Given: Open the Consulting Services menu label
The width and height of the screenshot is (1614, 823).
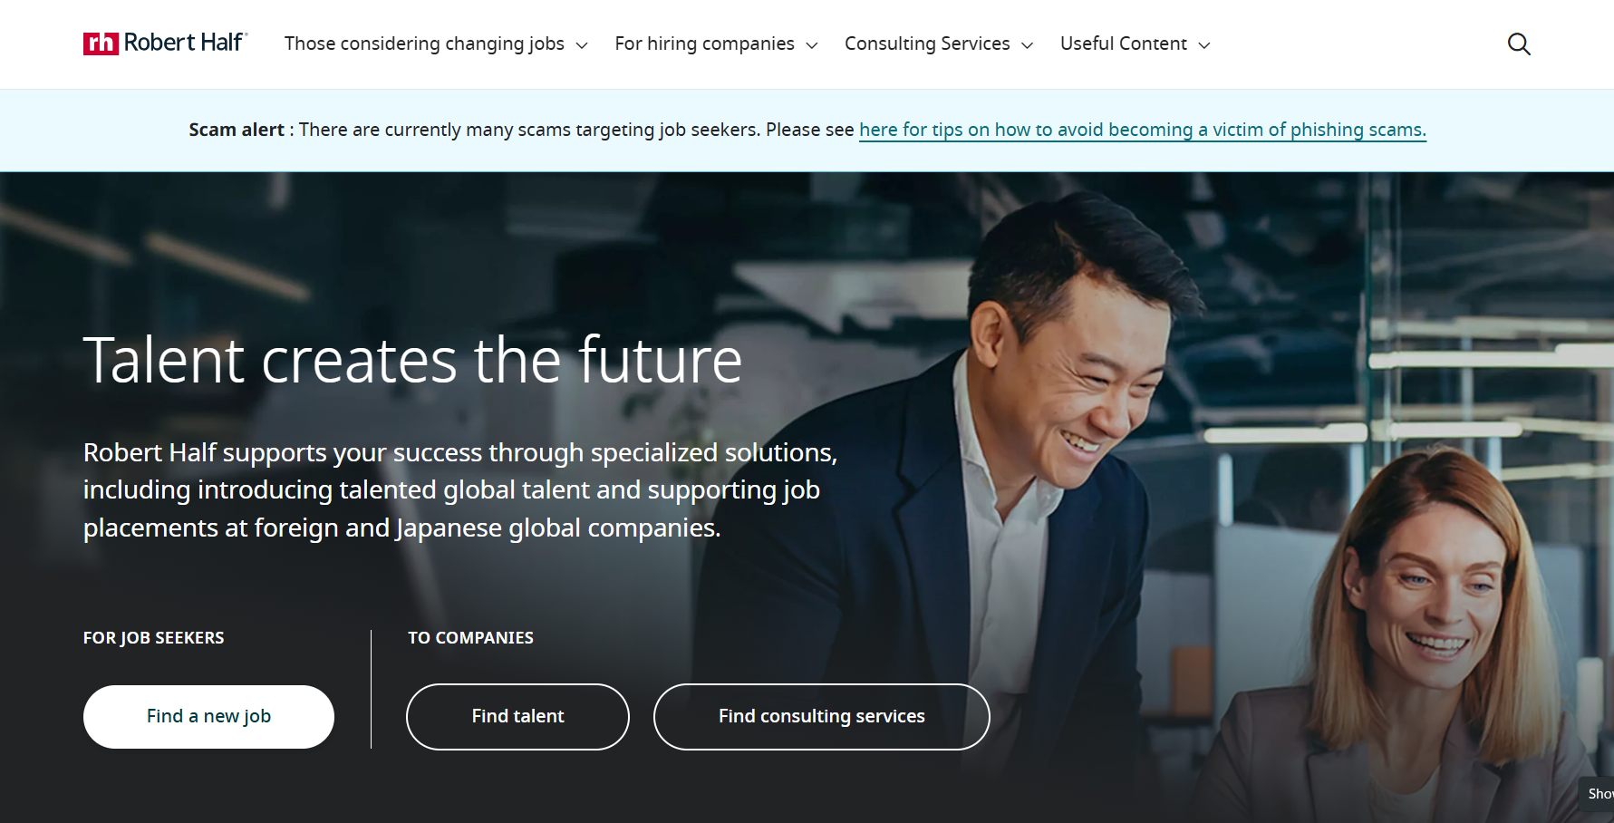Looking at the screenshot, I should point(927,44).
